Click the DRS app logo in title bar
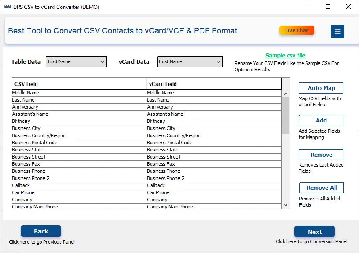This screenshot has height=253, width=359. click(x=8, y=7)
